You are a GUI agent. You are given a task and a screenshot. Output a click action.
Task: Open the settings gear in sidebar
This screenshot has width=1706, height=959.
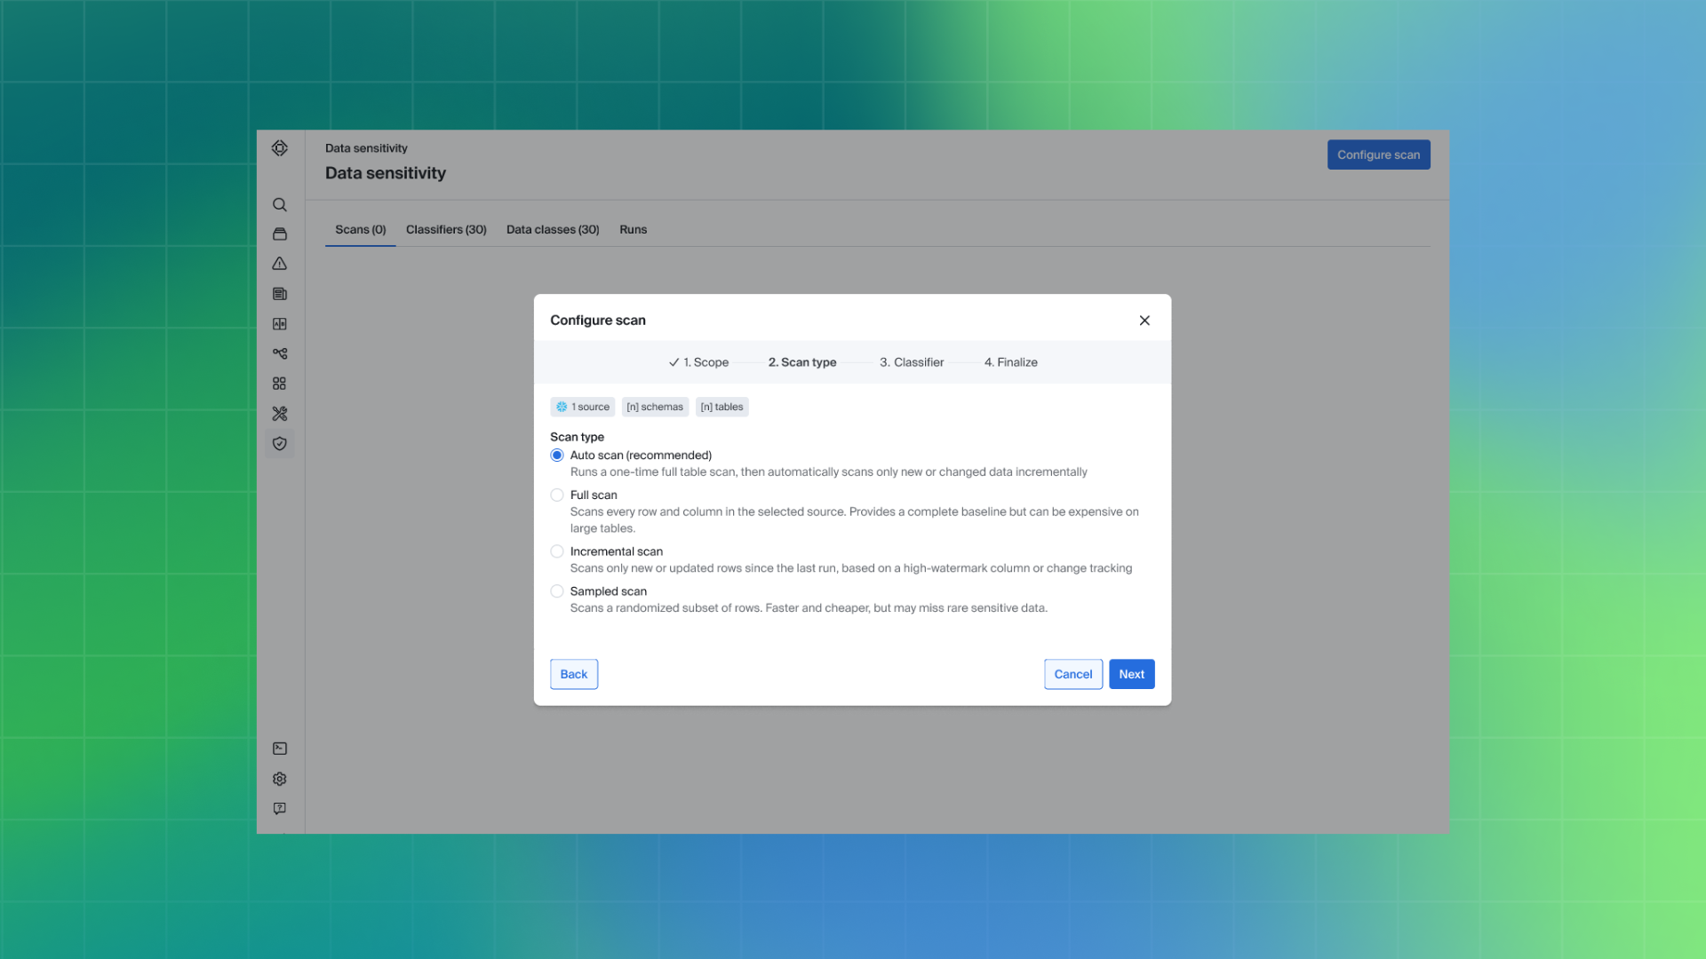(279, 779)
